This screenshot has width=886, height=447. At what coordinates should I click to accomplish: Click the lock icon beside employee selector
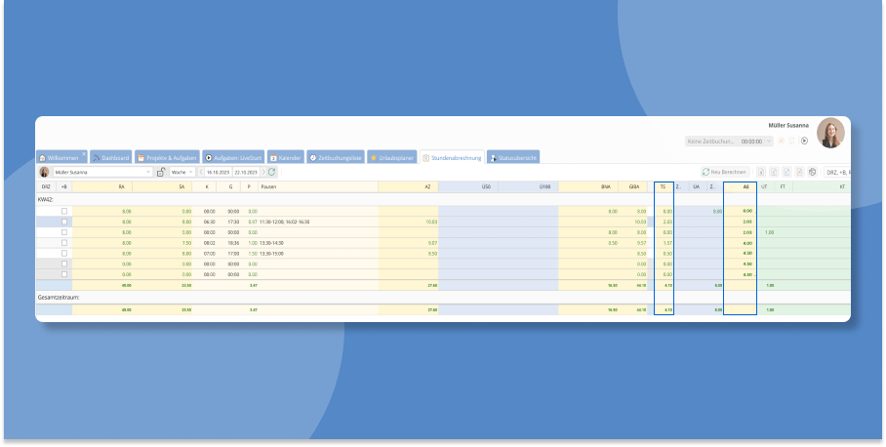click(160, 172)
